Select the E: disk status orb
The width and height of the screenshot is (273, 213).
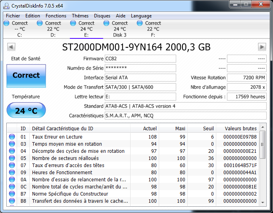[73, 23]
